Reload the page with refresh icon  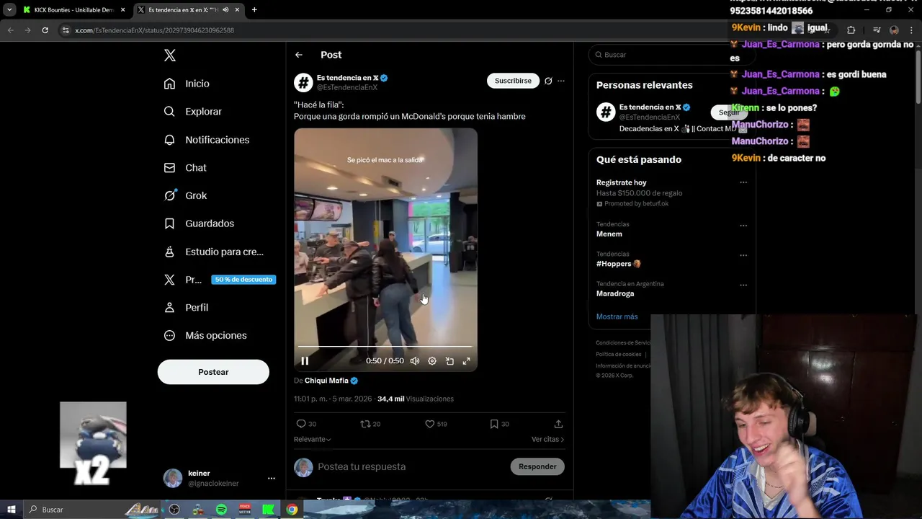45,30
